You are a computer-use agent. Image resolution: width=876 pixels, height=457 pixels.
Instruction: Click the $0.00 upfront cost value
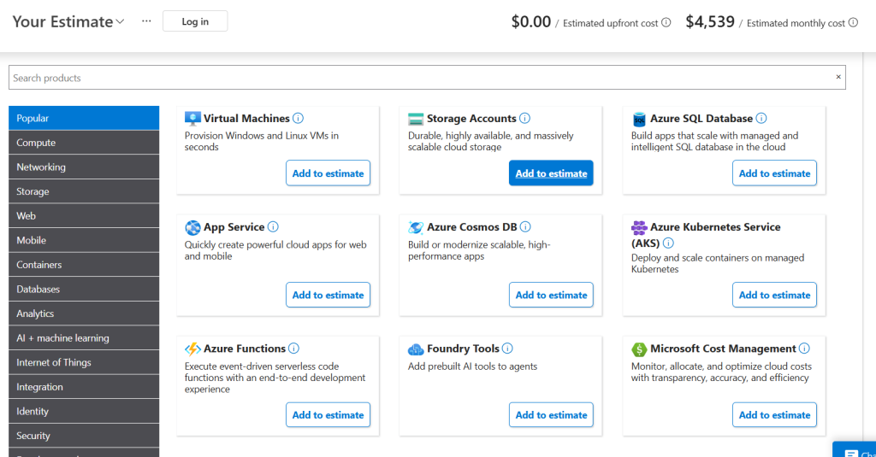(x=530, y=21)
